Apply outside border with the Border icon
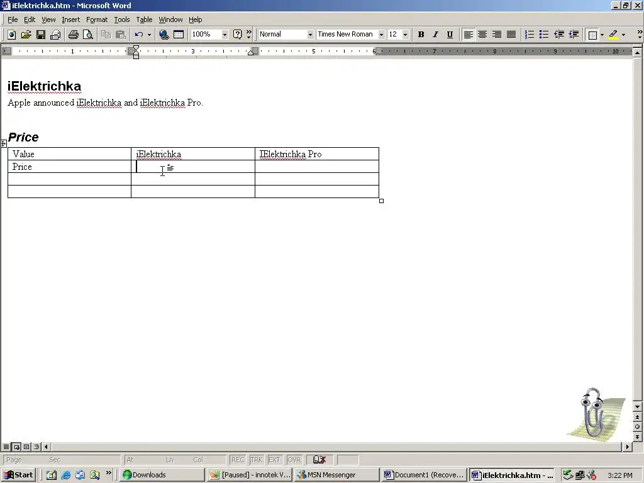 592,35
